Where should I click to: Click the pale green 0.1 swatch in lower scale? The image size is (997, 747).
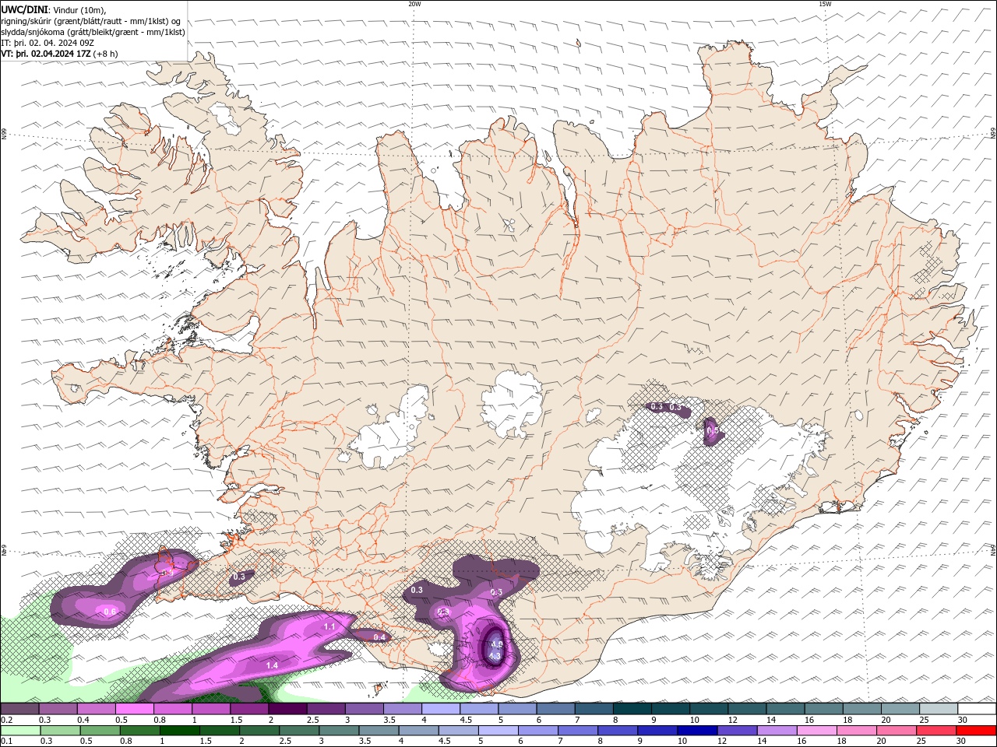(x=20, y=731)
